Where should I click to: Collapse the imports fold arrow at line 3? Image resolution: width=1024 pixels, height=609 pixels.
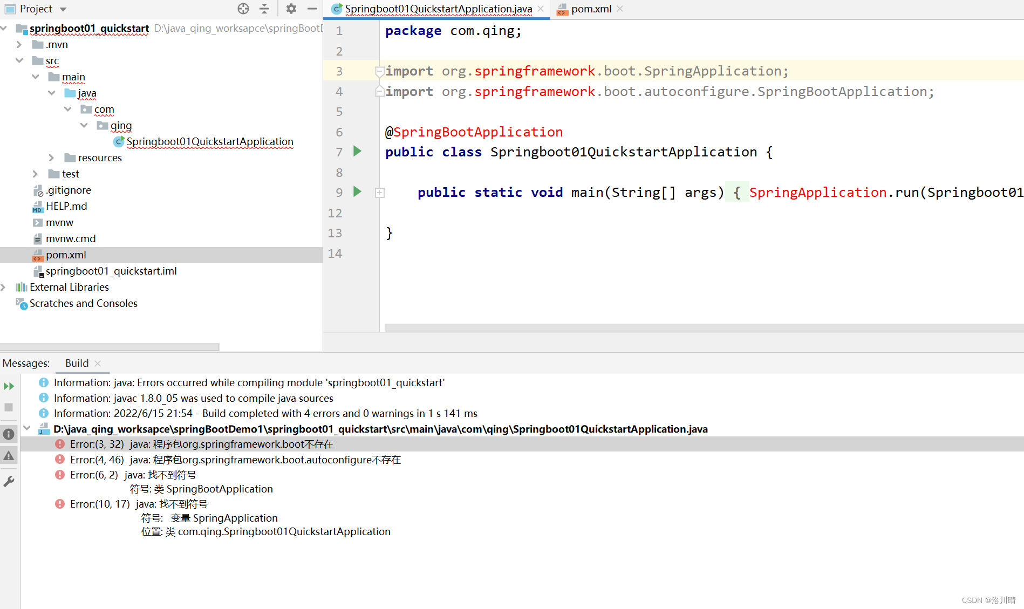pyautogui.click(x=379, y=71)
